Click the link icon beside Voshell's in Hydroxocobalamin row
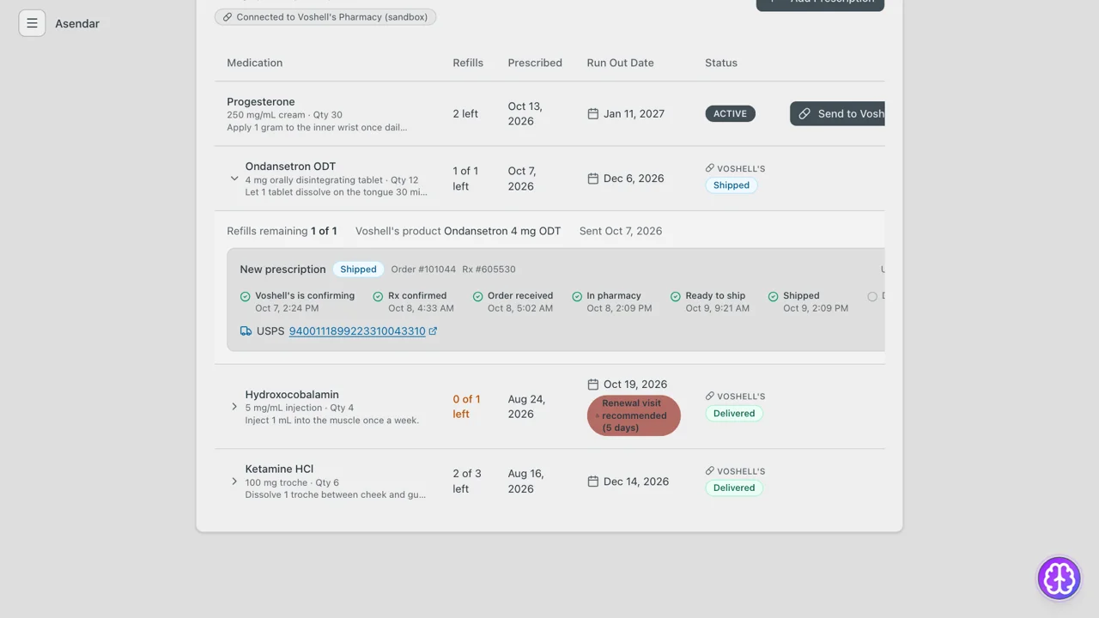 [x=710, y=396]
